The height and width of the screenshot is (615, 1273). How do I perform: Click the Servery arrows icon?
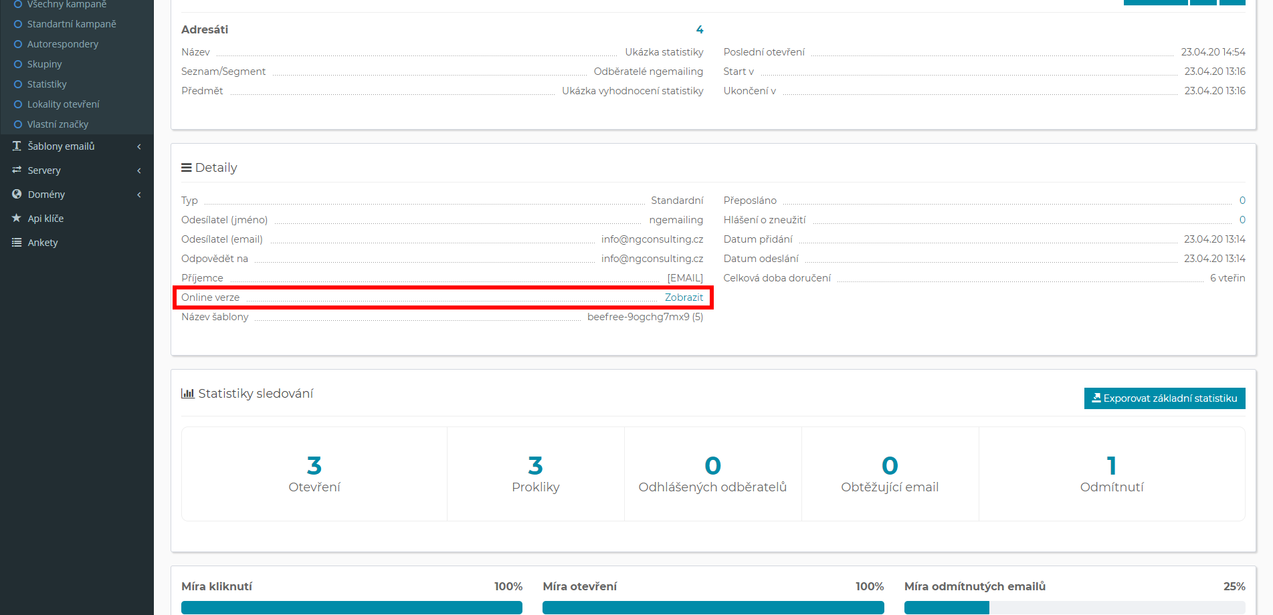click(x=17, y=170)
